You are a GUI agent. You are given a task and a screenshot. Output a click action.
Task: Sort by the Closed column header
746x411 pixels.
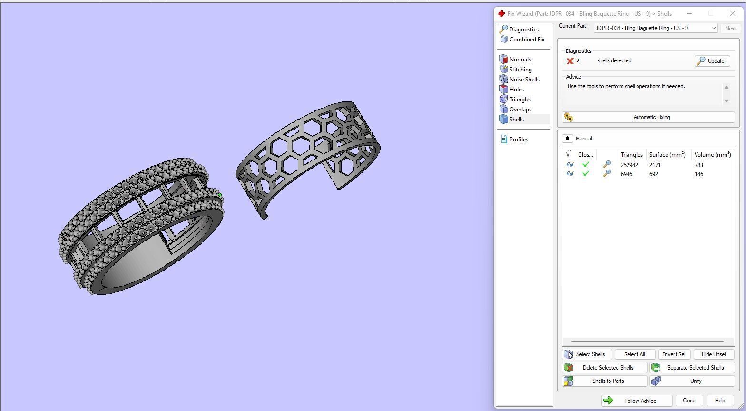585,155
